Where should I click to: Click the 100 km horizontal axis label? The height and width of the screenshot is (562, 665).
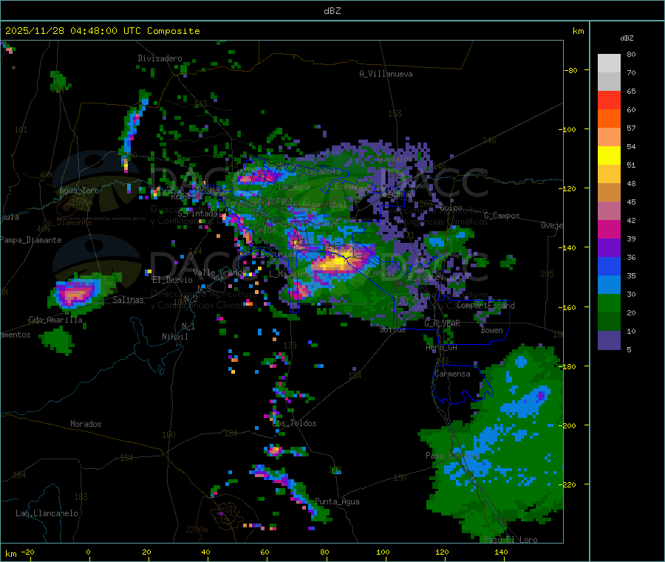pyautogui.click(x=383, y=552)
